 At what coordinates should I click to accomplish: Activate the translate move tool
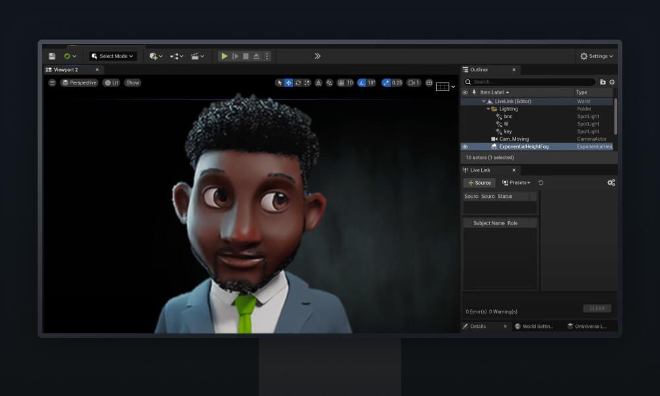coord(289,83)
